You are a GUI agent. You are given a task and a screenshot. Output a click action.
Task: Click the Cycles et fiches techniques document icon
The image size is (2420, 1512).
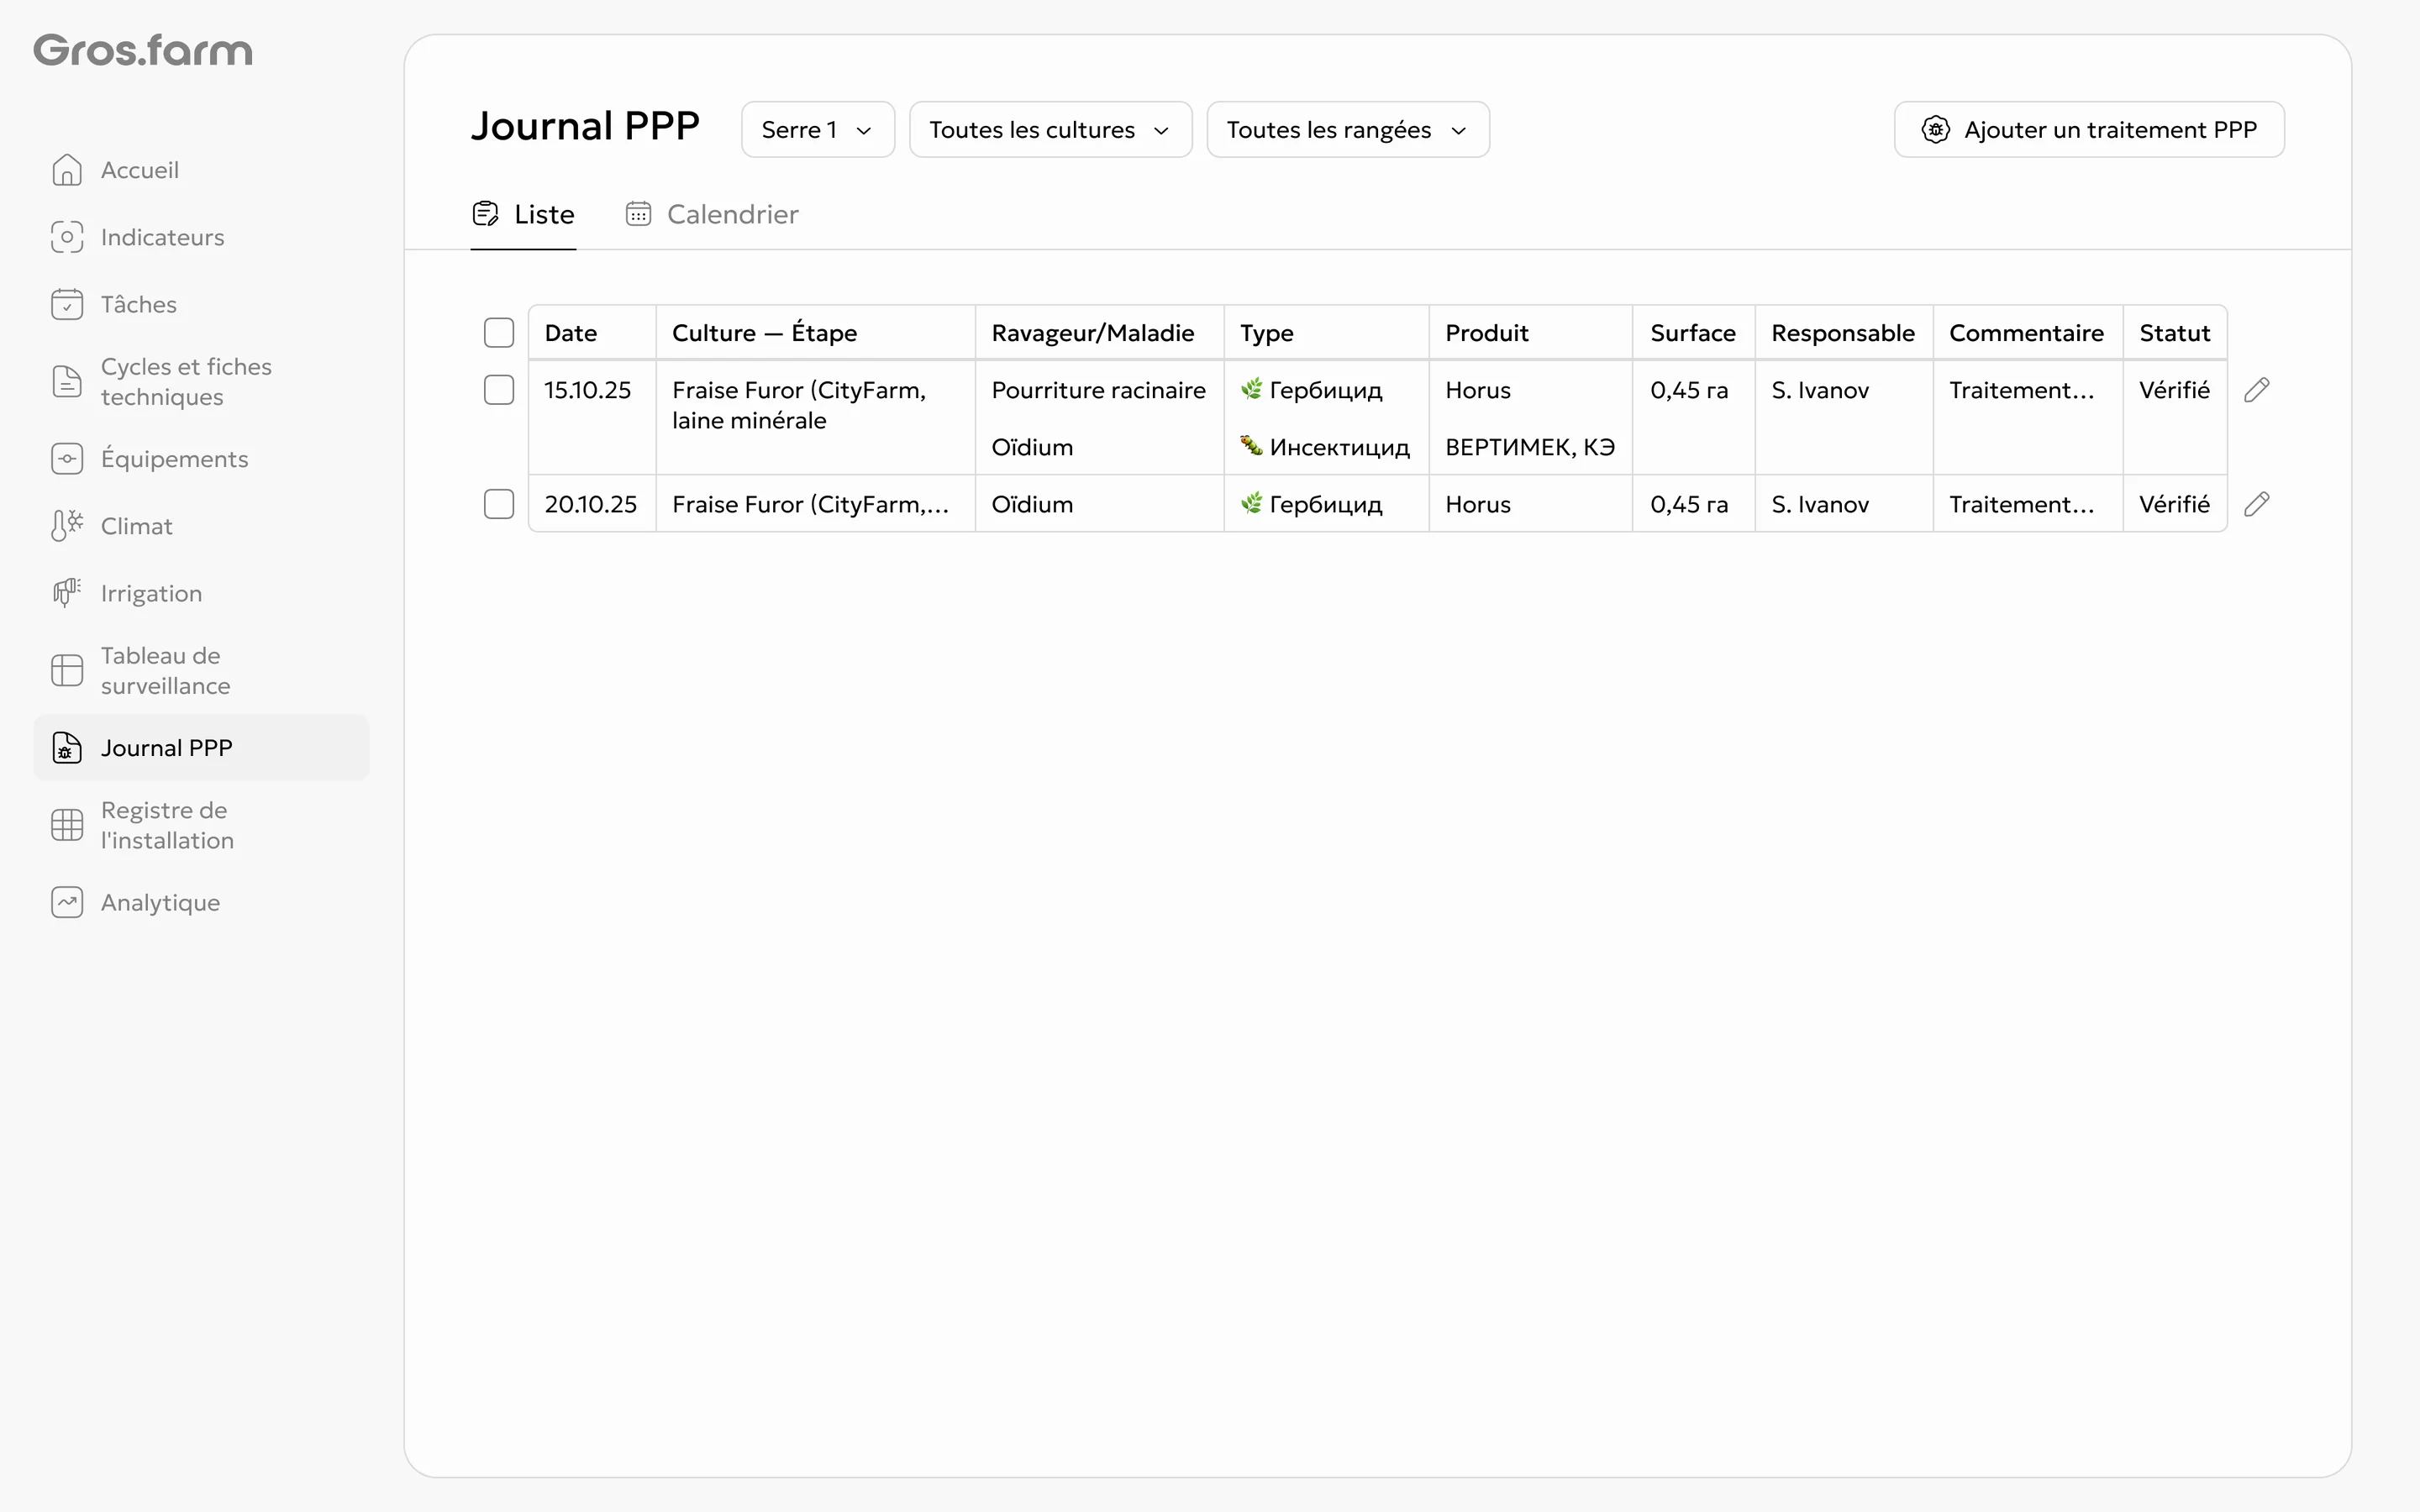67,381
